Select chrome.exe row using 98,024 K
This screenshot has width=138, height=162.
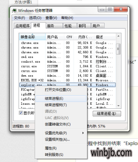(68, 43)
